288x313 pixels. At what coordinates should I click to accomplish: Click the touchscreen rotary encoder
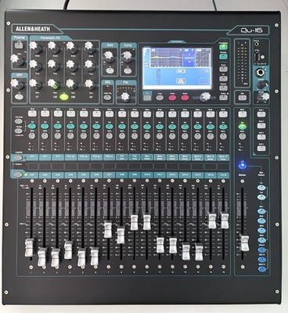tap(205, 97)
